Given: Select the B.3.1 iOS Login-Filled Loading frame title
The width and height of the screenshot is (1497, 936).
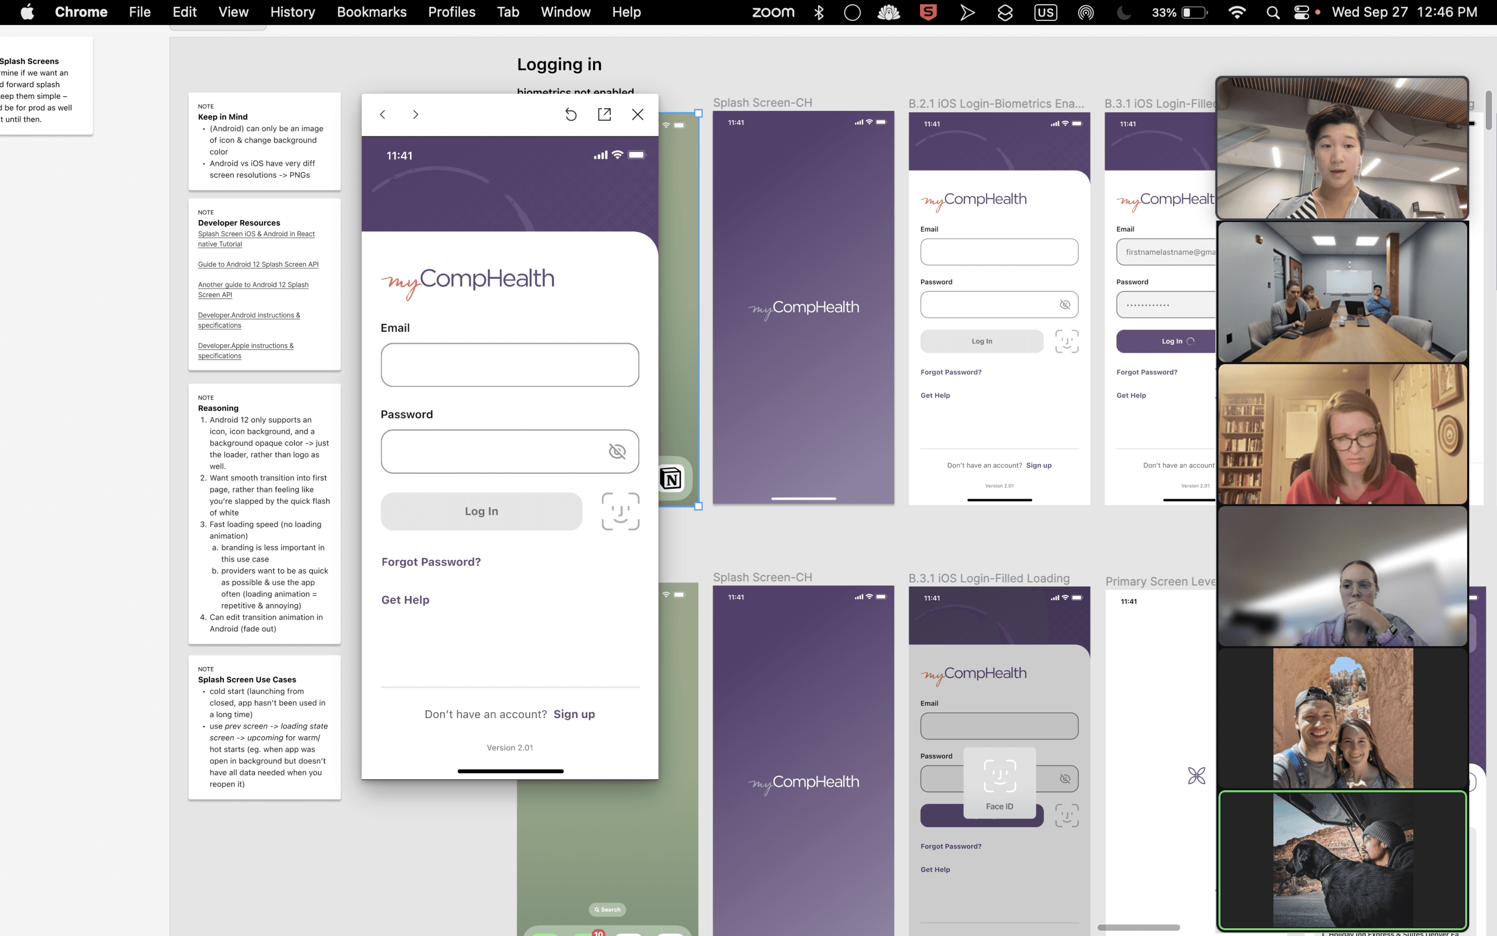Looking at the screenshot, I should pyautogui.click(x=989, y=578).
